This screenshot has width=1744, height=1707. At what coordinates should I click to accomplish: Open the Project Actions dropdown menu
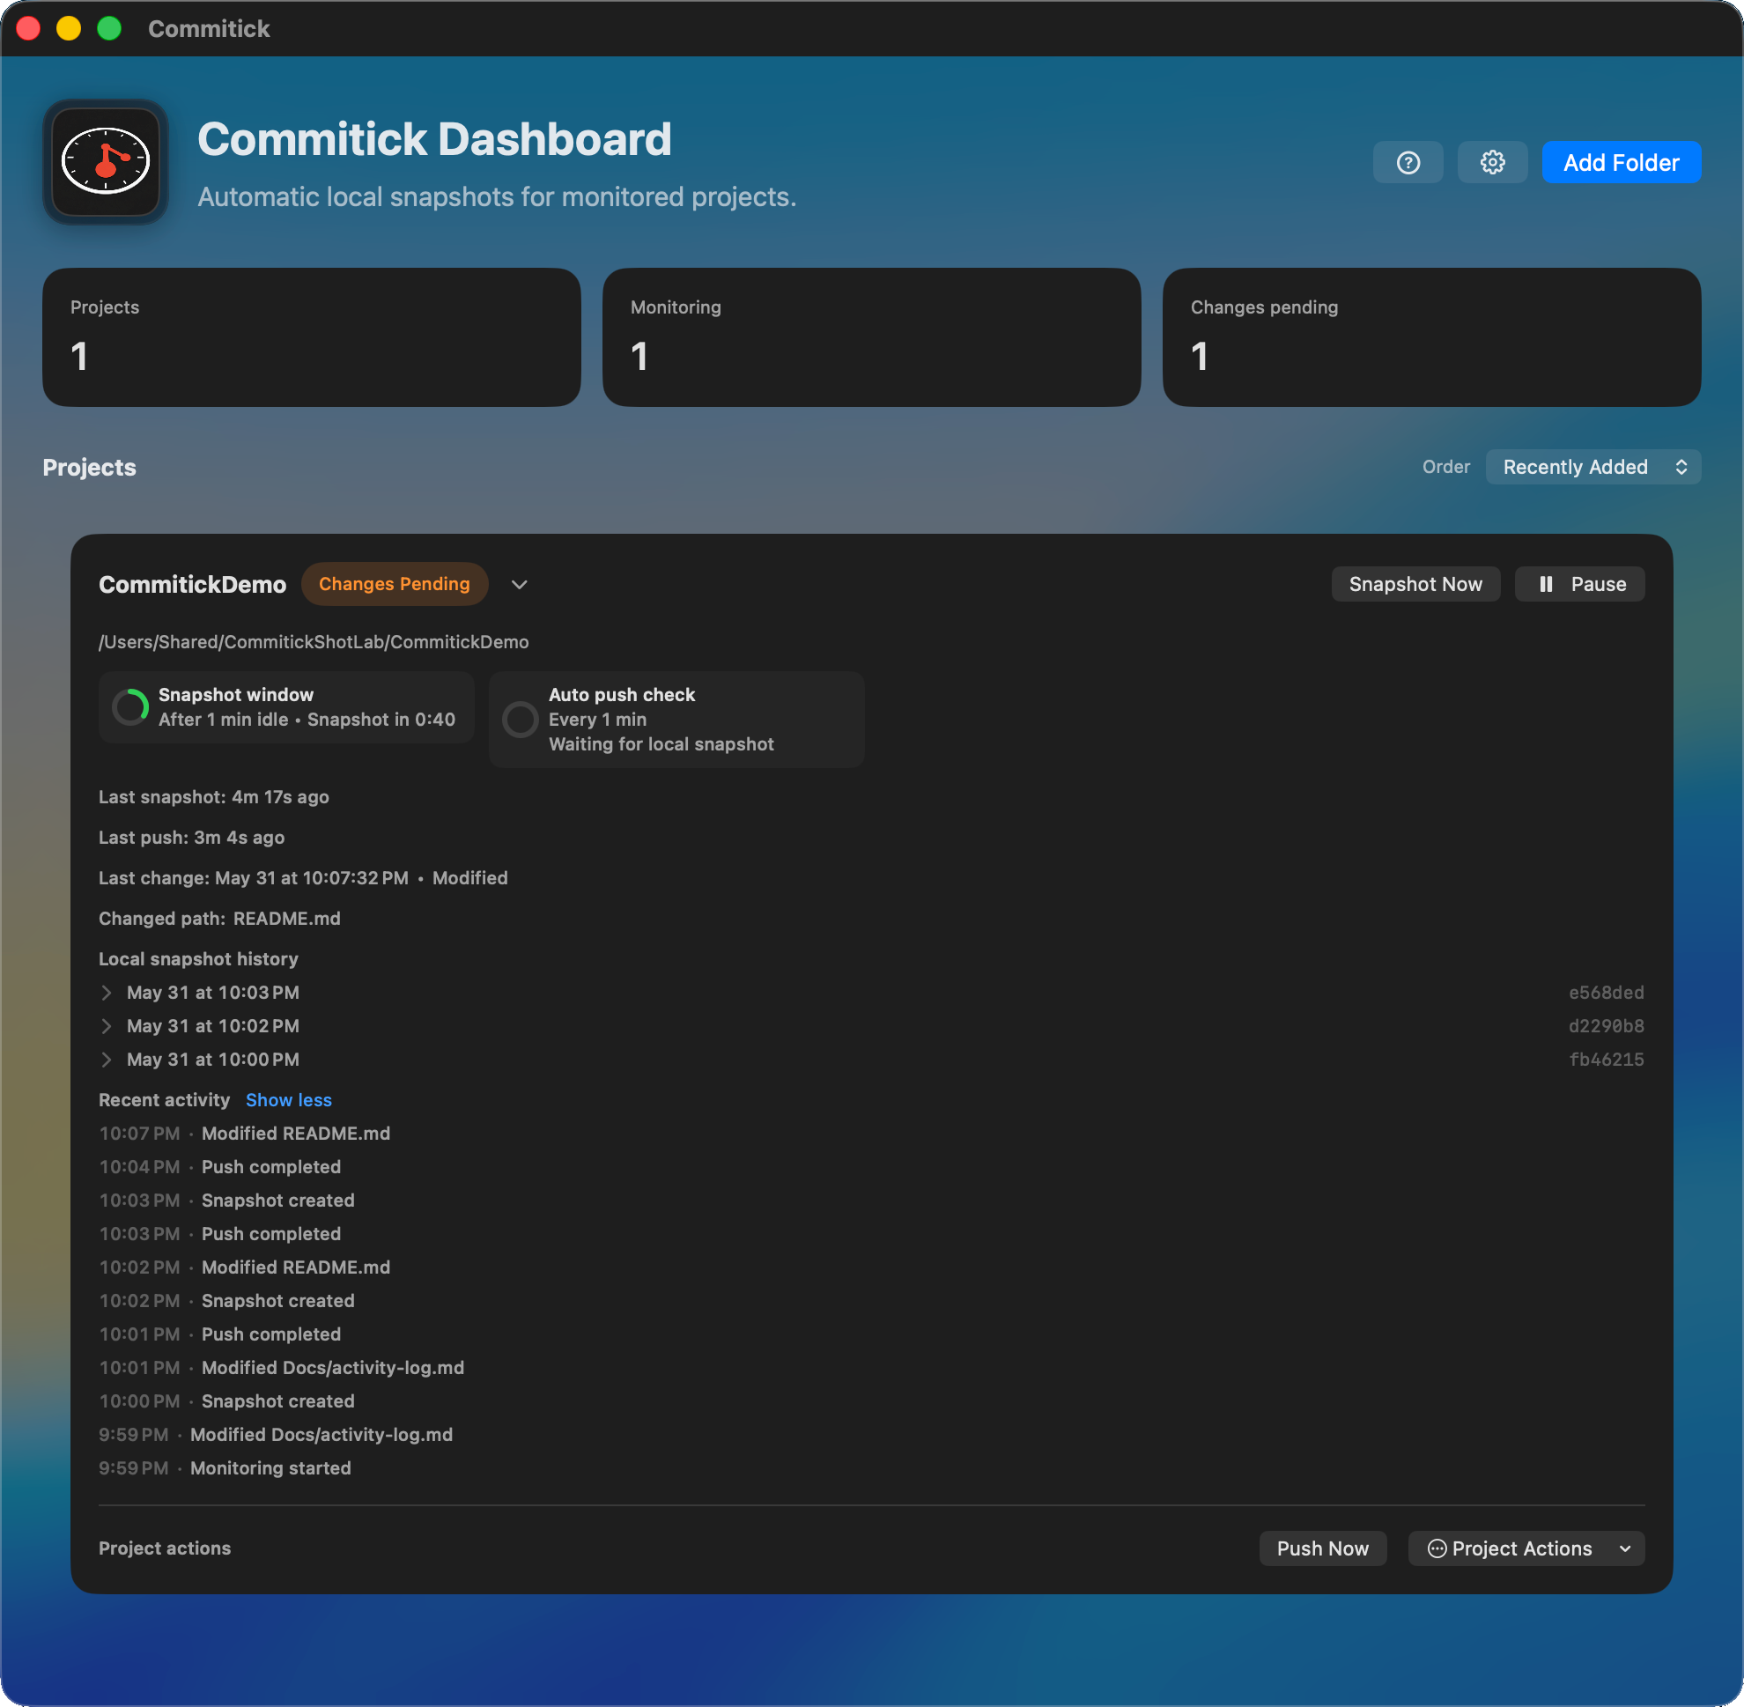point(1526,1548)
